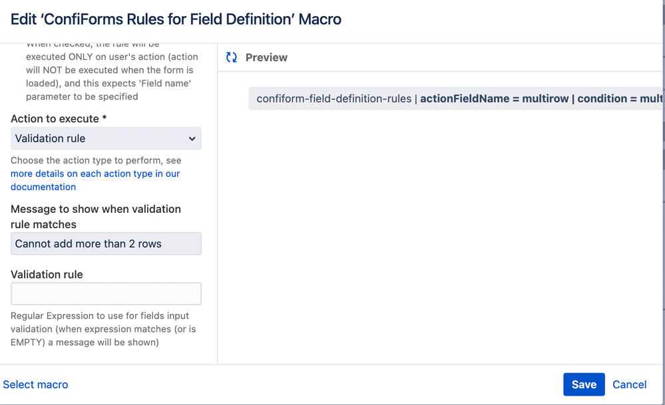This screenshot has width=665, height=405.
Task: Click the 'Preview' heading text
Action: point(266,58)
